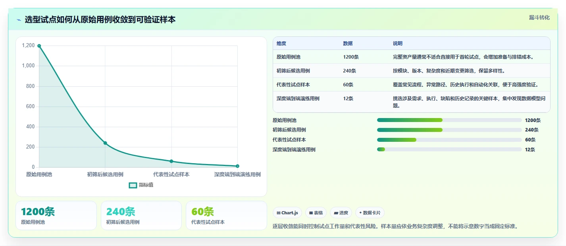
Task: Click the icon inside the 表格 chip
Action: click(311, 213)
